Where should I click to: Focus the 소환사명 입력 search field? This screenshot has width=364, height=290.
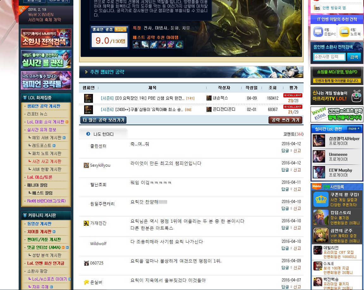[329, 57]
